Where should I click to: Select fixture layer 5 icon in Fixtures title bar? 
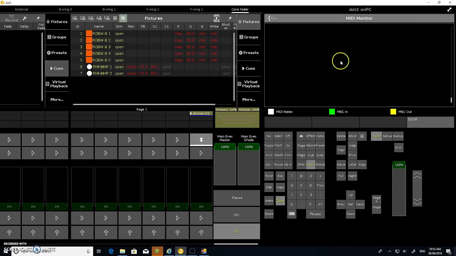tap(107, 18)
